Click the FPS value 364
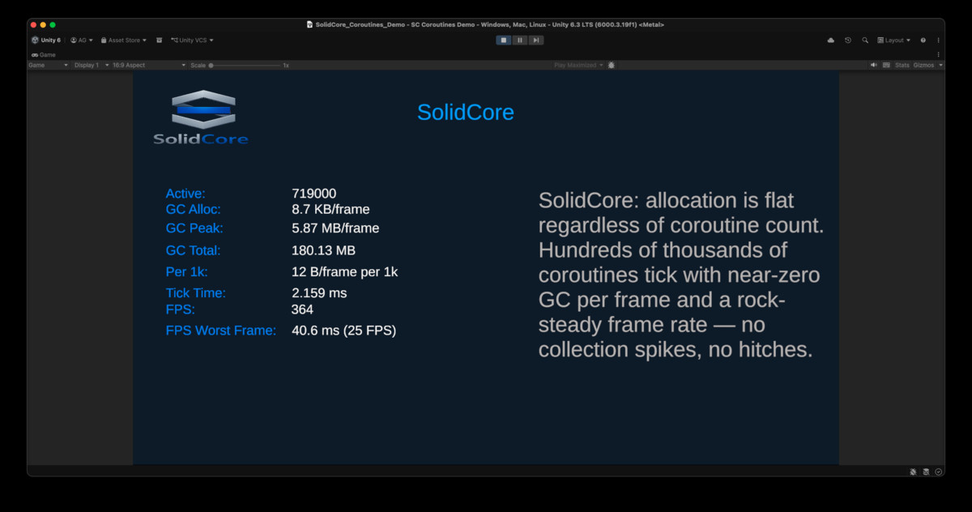This screenshot has height=512, width=972. coord(302,309)
